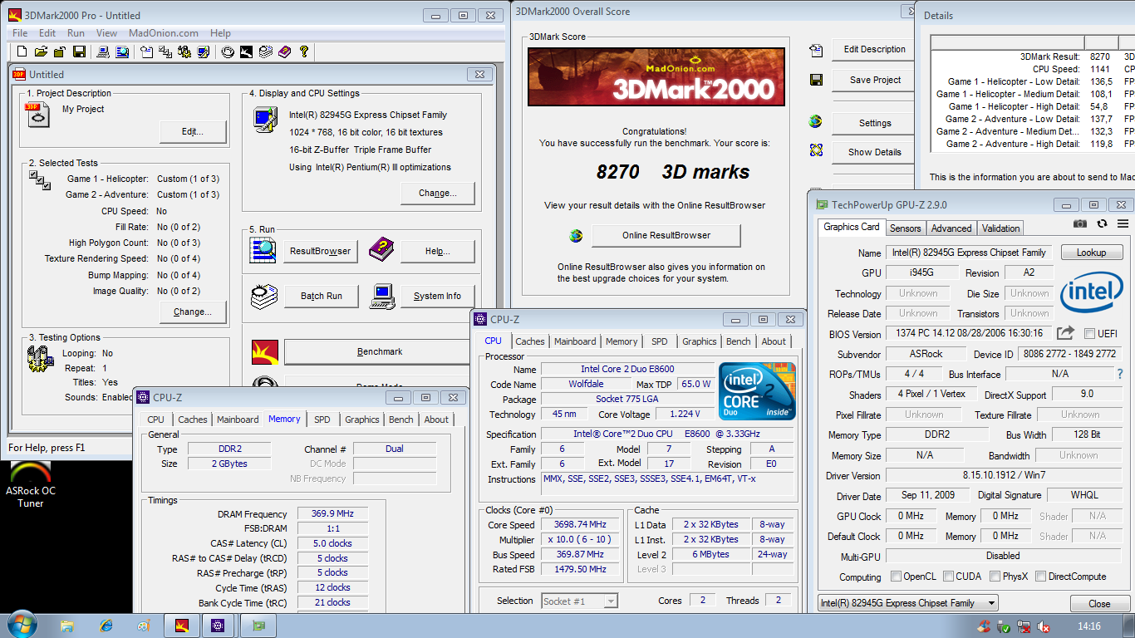
Task: Click the Display Settings monitor toolbar icon
Action: click(x=203, y=52)
